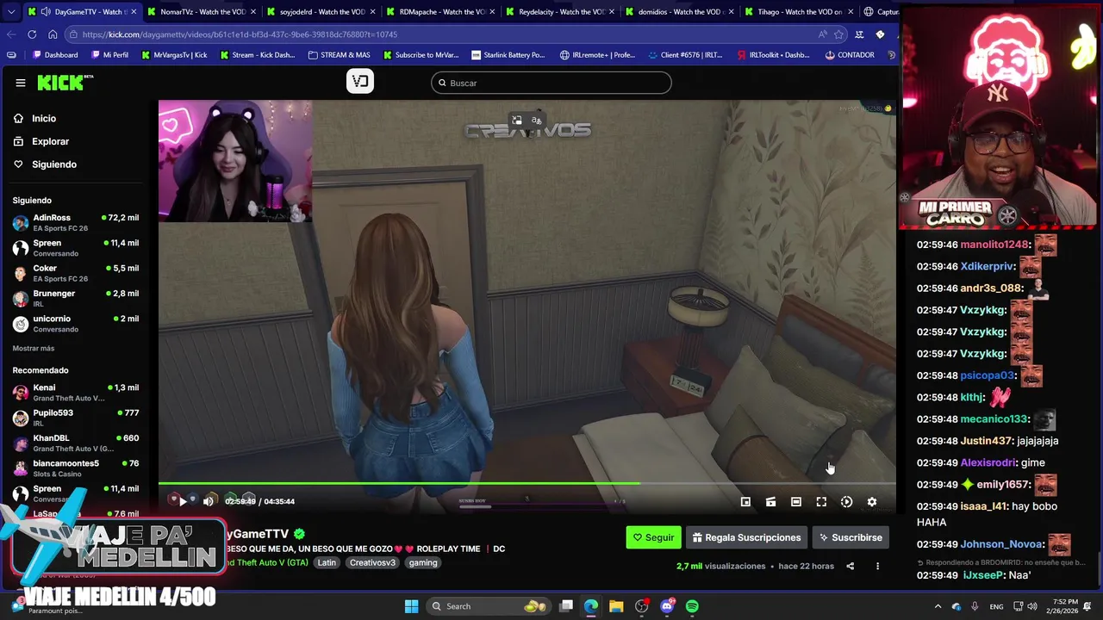This screenshot has height=620, width=1103.
Task: Toggle theater mode
Action: pos(796,502)
